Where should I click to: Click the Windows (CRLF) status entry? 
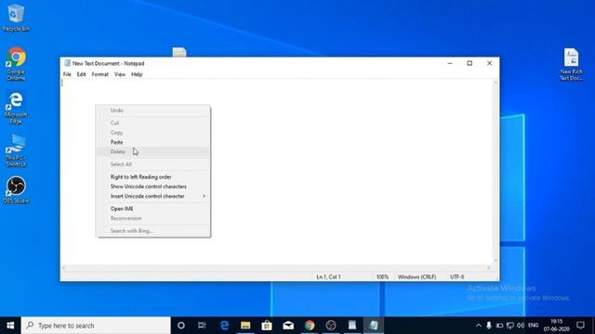coord(416,276)
